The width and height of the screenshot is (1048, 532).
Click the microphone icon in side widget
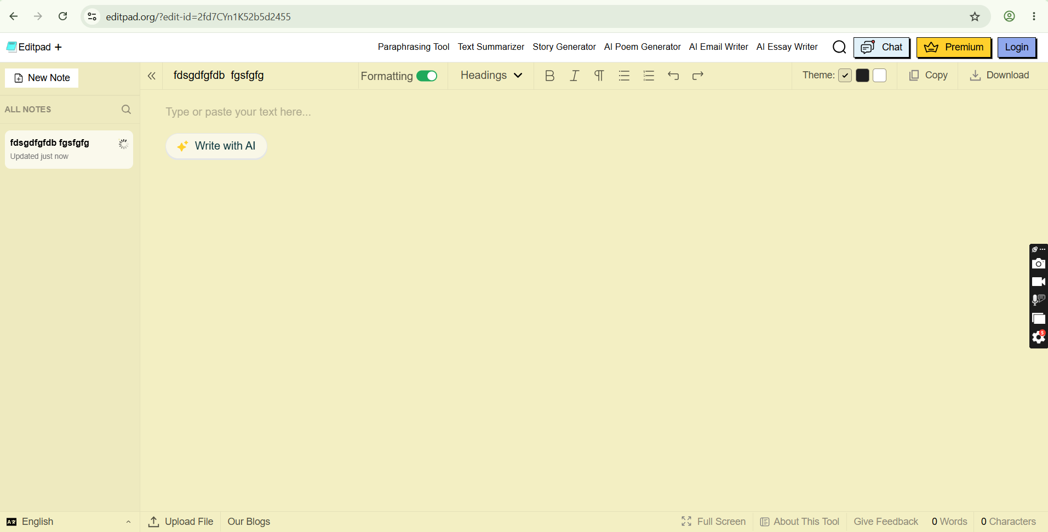tap(1038, 300)
